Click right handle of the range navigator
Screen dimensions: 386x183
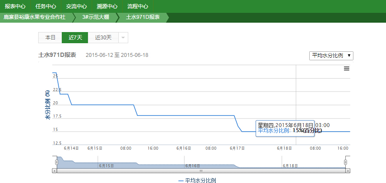coord(346,162)
